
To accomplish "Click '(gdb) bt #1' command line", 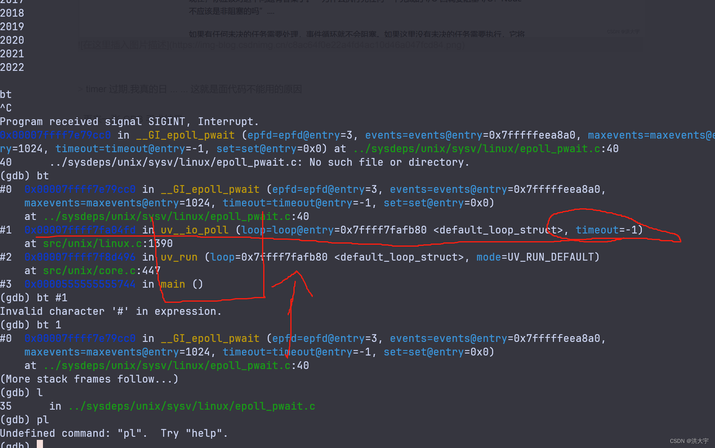I will coord(34,298).
